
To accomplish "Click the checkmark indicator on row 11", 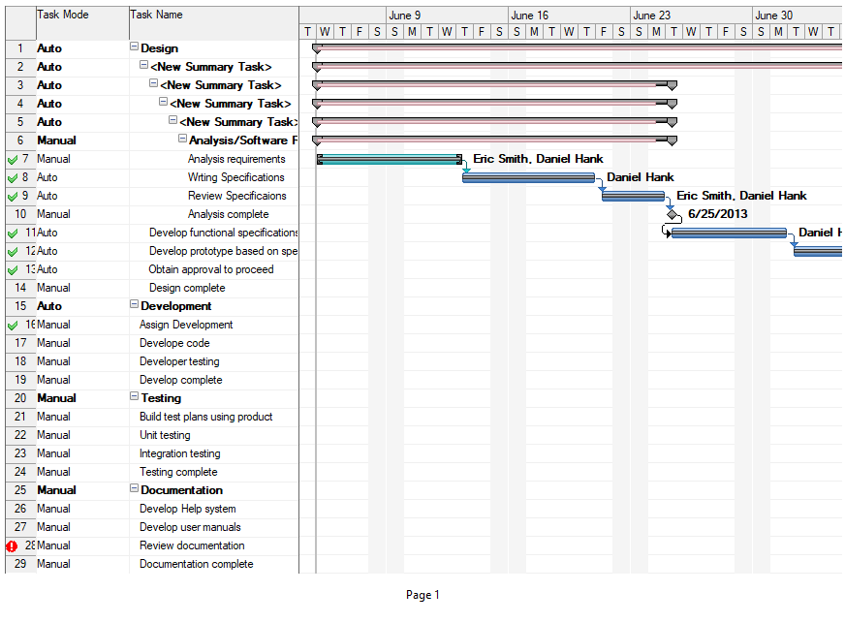I will (12, 234).
